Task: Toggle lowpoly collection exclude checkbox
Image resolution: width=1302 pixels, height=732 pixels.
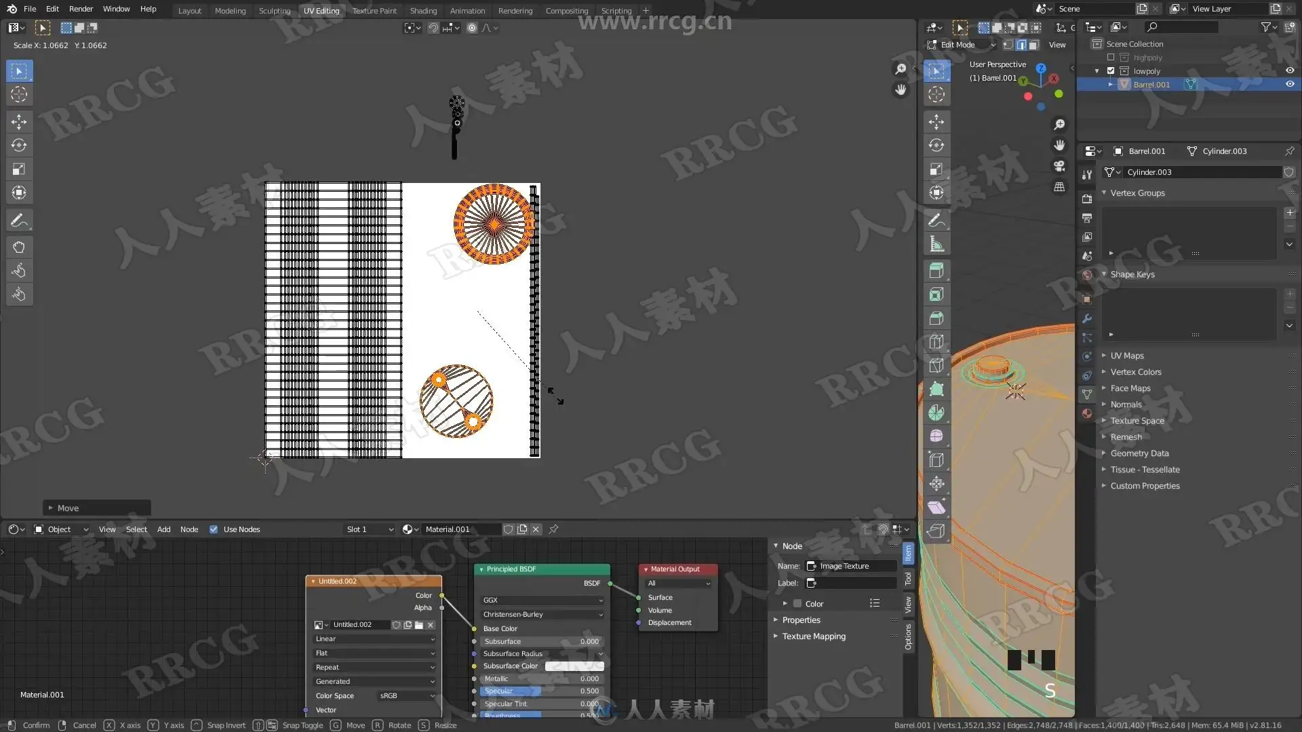Action: pos(1111,71)
